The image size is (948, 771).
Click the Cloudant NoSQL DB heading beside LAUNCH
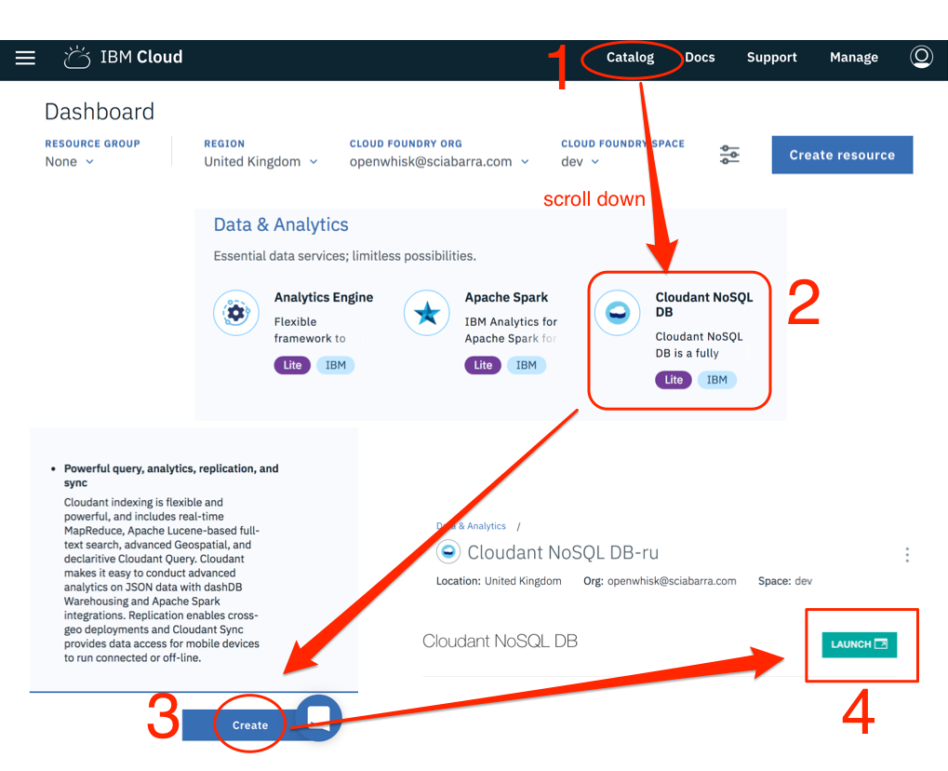tap(500, 641)
